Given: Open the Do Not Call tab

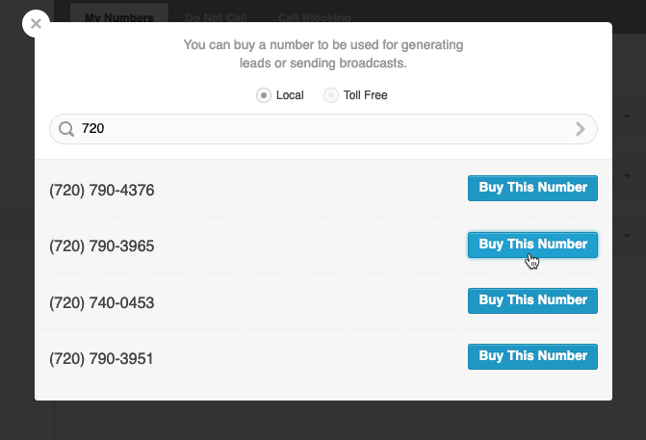Looking at the screenshot, I should pos(216,17).
